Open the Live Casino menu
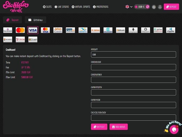The width and height of the screenshot is (182, 137). click(x=62, y=7)
